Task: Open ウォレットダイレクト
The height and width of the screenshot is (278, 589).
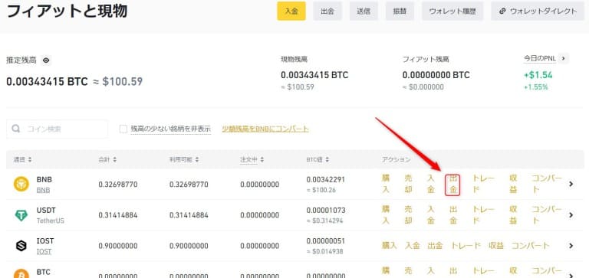Action: coord(538,11)
